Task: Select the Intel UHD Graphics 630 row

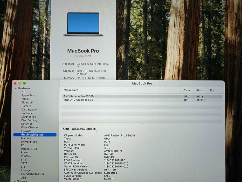Action: pyautogui.click(x=142, y=100)
